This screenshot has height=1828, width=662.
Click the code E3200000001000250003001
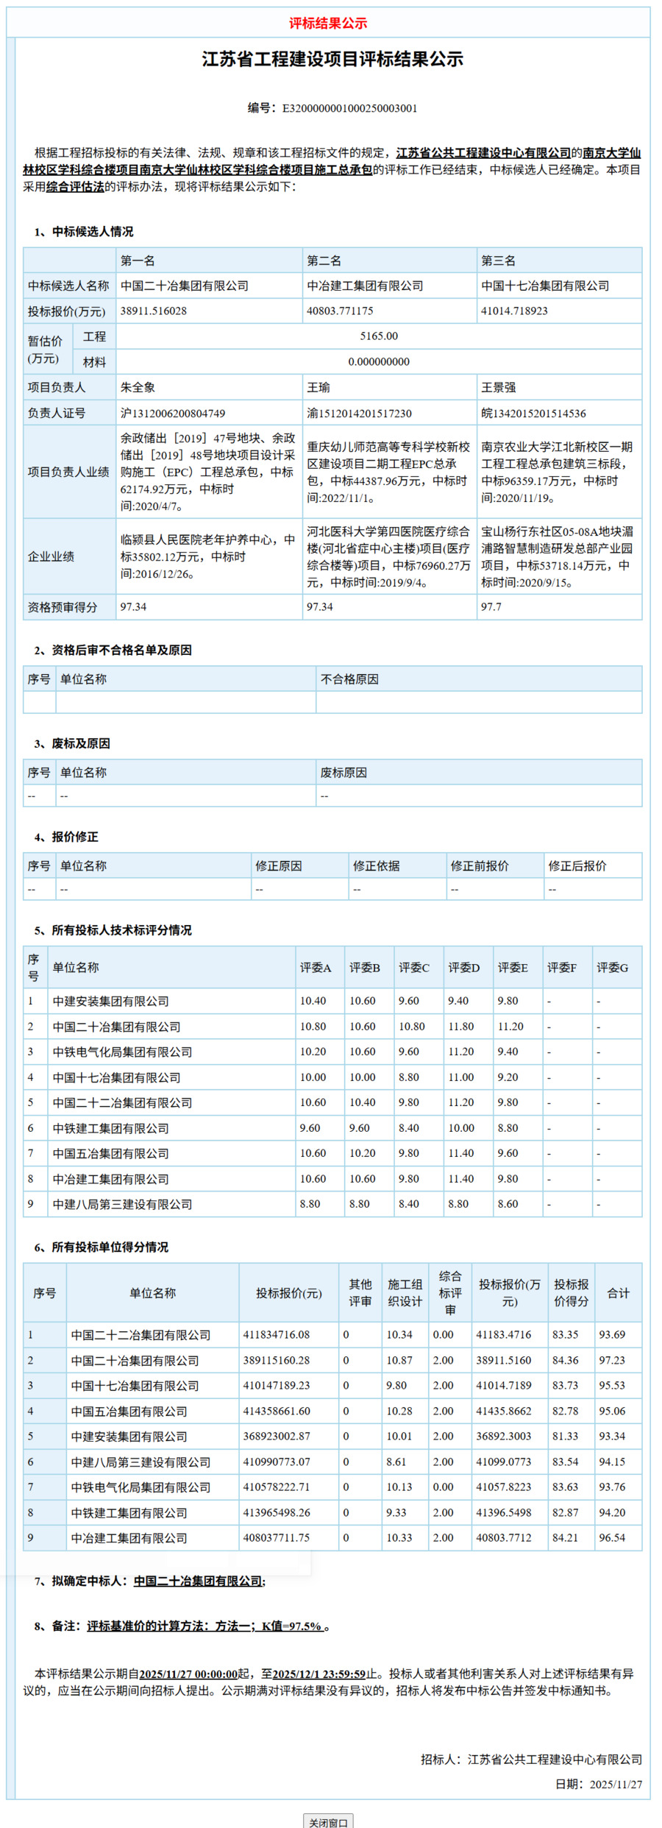[349, 108]
